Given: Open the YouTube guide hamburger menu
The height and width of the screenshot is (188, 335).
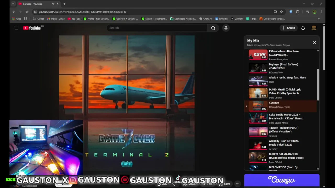Looking at the screenshot, I should (x=16, y=28).
